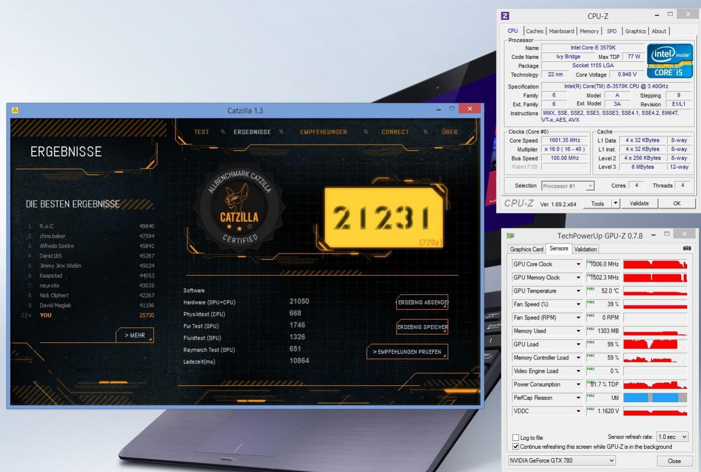This screenshot has width=701, height=472.
Task: Click chris baker leaderboard entry
Action: point(91,236)
